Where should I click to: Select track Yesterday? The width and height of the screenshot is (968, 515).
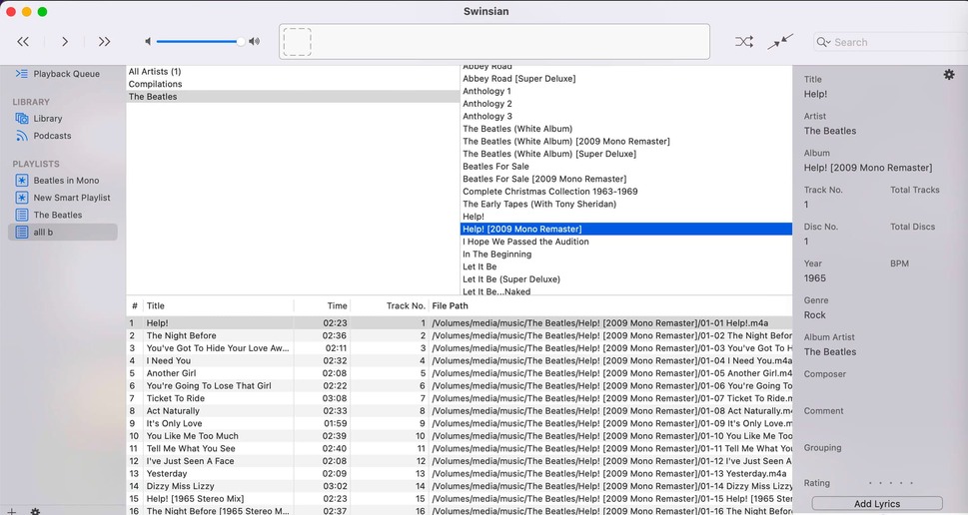460,474
